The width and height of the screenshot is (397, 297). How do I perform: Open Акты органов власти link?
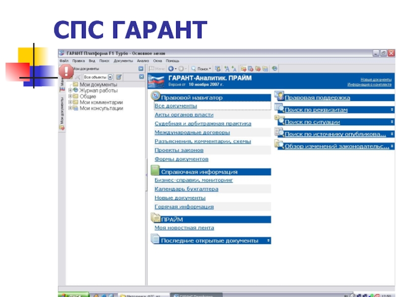(x=184, y=115)
